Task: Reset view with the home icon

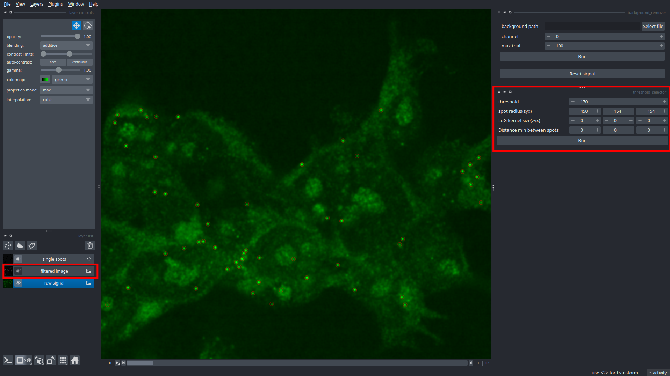Action: click(x=75, y=360)
